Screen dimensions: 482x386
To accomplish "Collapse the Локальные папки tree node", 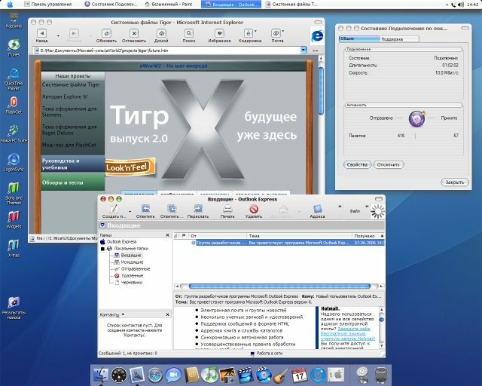I will tap(102, 249).
